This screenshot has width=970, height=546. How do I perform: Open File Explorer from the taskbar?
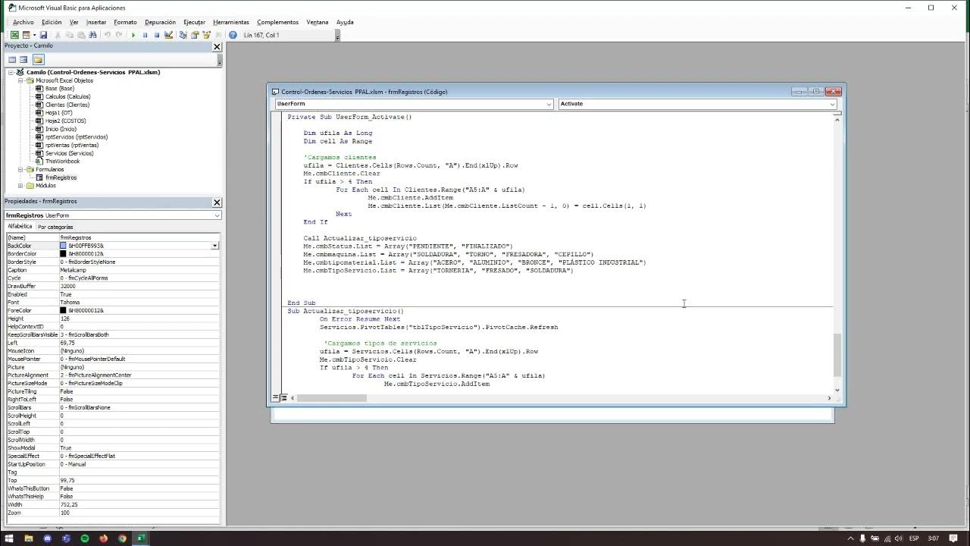[x=28, y=538]
